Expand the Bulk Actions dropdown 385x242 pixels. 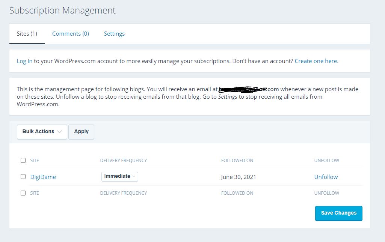tap(42, 132)
